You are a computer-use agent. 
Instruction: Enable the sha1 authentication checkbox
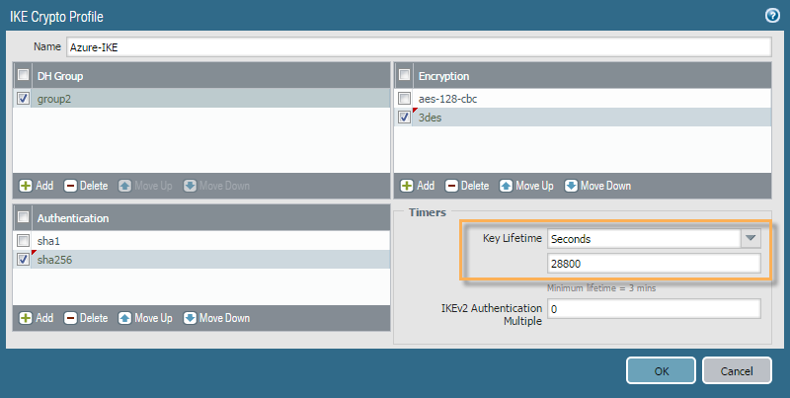24,241
